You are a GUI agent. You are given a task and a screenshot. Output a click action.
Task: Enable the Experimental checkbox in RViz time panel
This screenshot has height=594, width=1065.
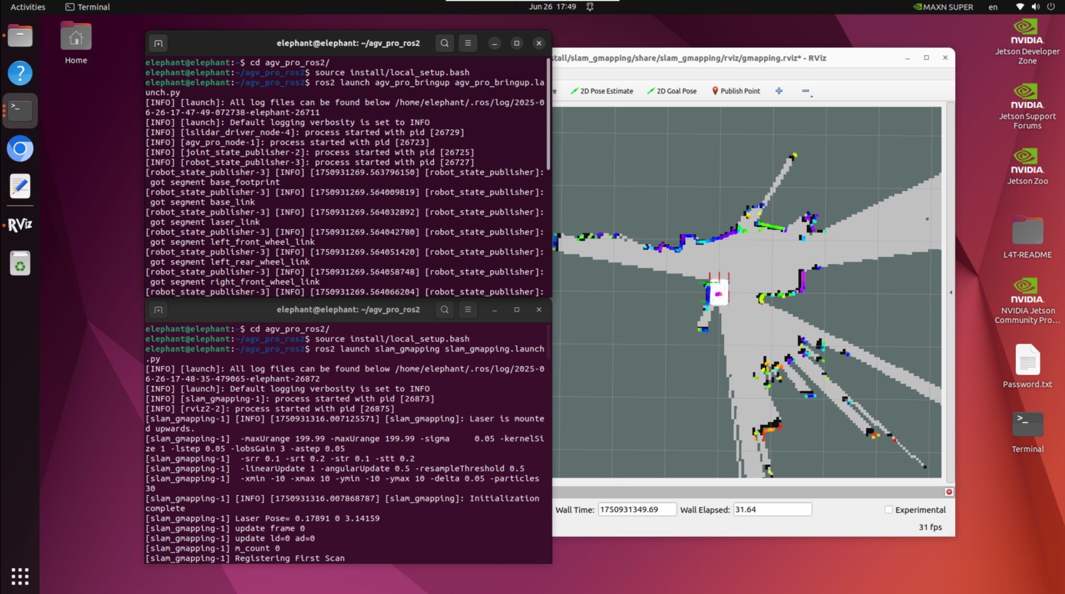[889, 510]
